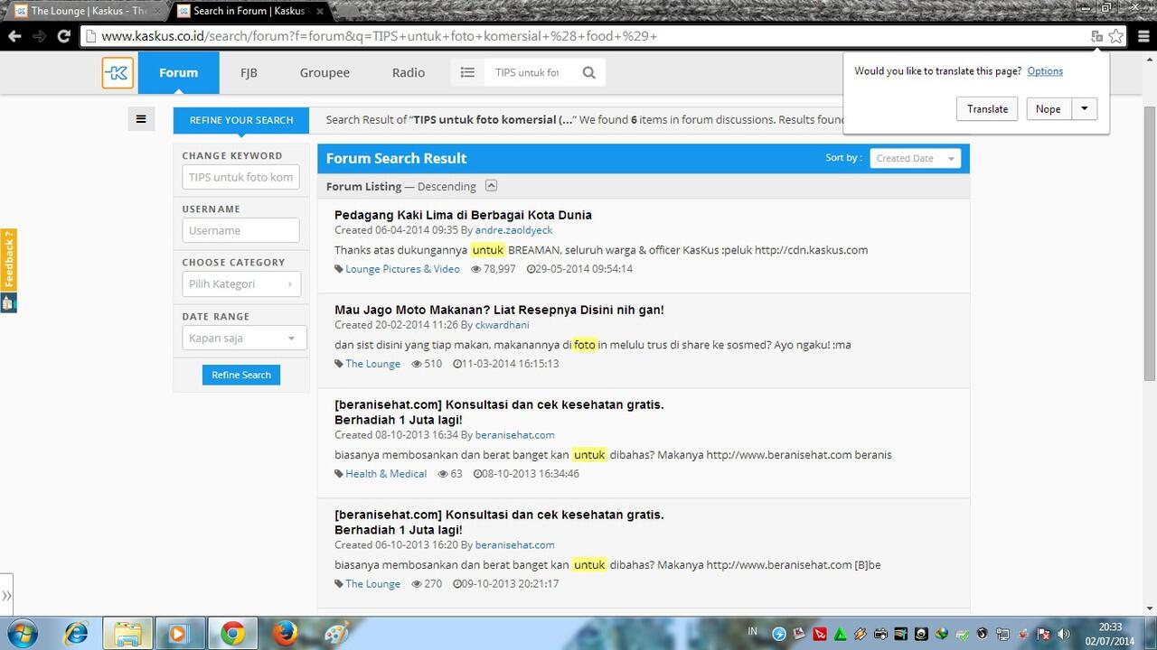This screenshot has width=1157, height=650.
Task: Open the File Explorer taskbar icon
Action: click(128, 634)
